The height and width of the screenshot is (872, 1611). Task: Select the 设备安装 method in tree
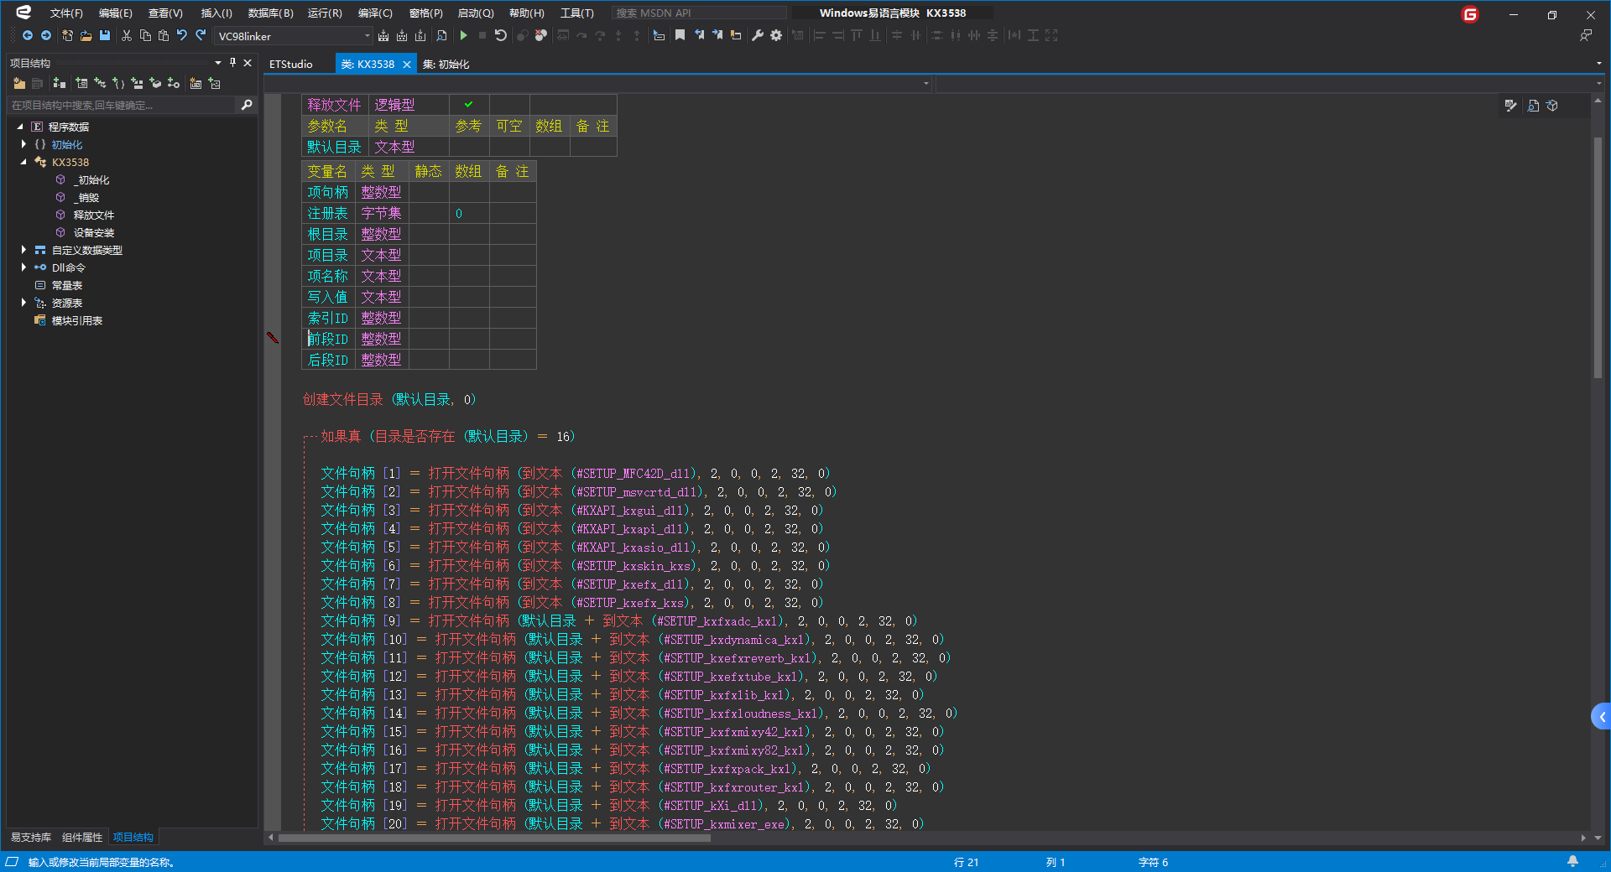point(94,232)
